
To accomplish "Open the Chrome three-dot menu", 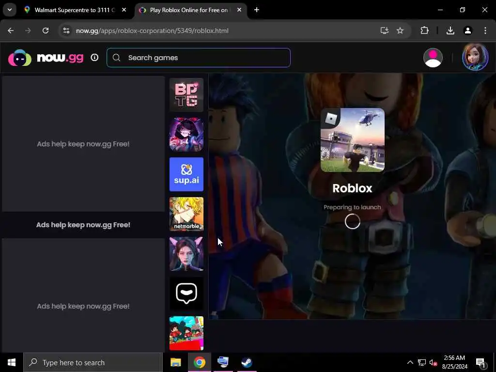I will 485,31.
